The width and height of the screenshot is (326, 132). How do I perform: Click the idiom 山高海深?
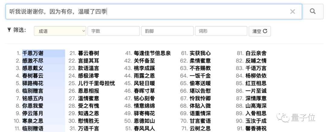[x=256, y=106]
